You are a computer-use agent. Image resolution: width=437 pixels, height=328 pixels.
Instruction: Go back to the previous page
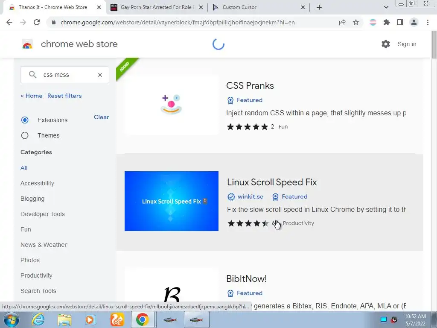pos(9,22)
